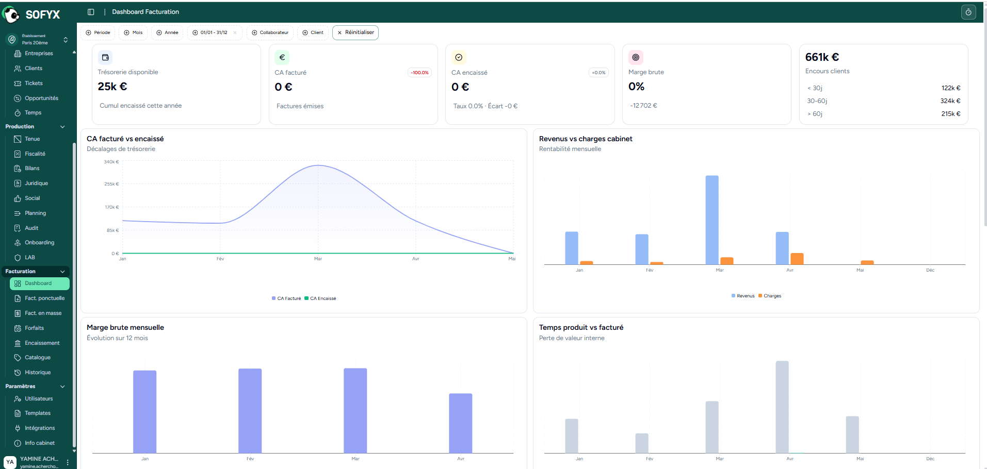987x469 pixels.
Task: Click the Dashboard Facturation breadcrumb title
Action: pyautogui.click(x=145, y=12)
